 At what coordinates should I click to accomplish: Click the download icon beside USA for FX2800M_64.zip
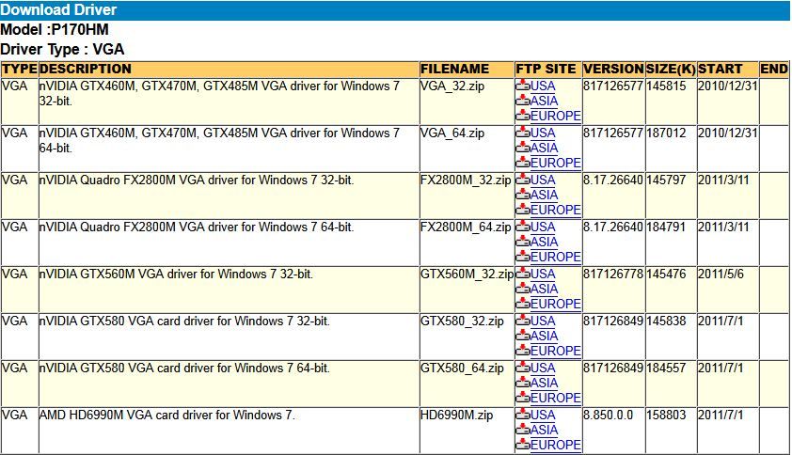coord(522,227)
